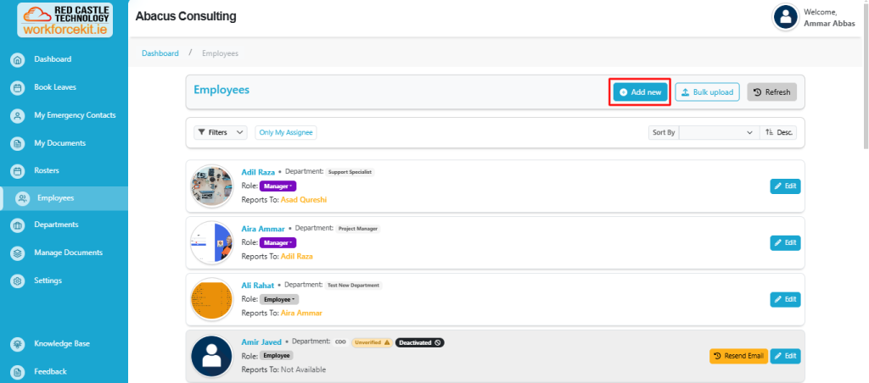869x383 pixels.
Task: Toggle the Only My Assignee filter
Action: click(x=286, y=132)
